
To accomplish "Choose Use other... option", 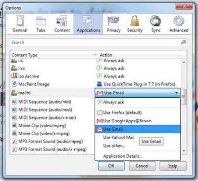I will [114, 145].
